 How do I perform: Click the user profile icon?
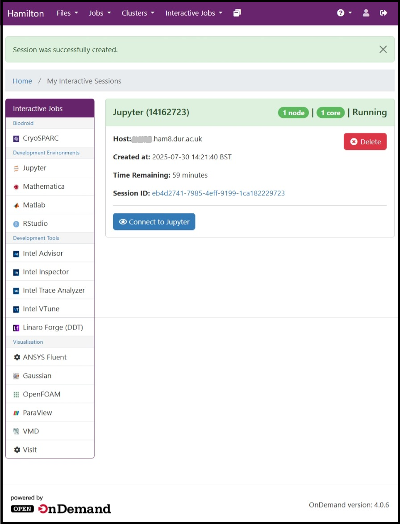coord(365,13)
